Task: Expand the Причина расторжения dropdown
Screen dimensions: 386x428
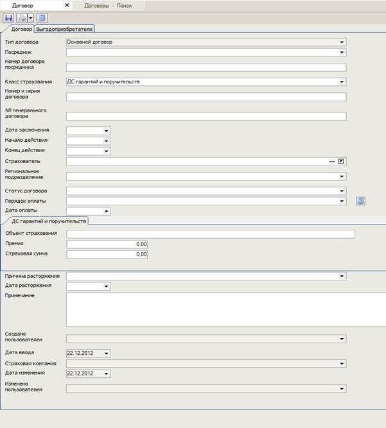Action: [342, 277]
